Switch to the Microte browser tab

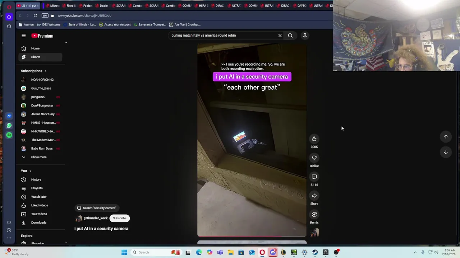(x=52, y=5)
